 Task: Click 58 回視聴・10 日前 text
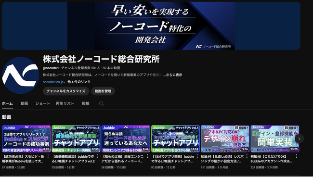click(114, 167)
